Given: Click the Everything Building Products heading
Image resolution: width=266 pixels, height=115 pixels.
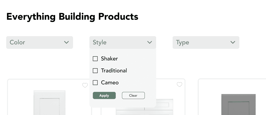Looking at the screenshot, I should pos(72,17).
